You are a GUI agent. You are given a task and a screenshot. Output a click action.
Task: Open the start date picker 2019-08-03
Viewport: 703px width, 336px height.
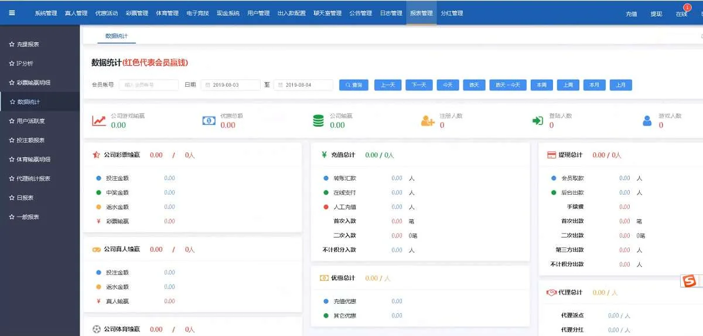[x=231, y=85]
